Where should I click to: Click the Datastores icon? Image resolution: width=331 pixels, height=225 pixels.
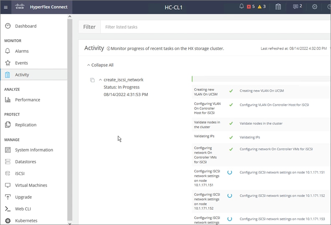point(8,162)
